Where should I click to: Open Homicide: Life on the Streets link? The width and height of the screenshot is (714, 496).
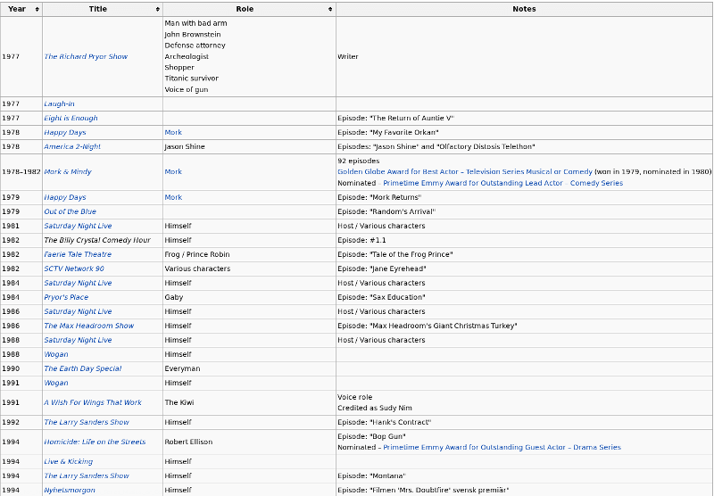(x=95, y=442)
